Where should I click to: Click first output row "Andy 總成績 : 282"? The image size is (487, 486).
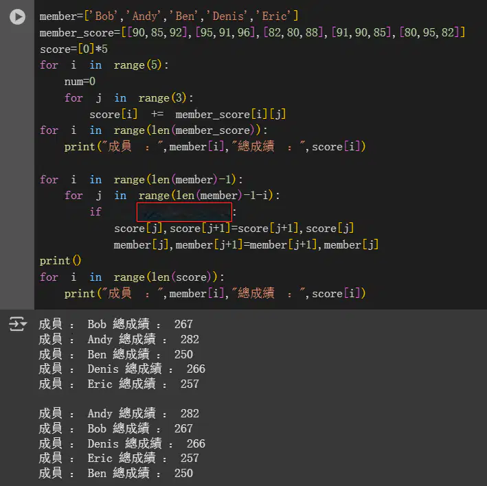pos(119,339)
